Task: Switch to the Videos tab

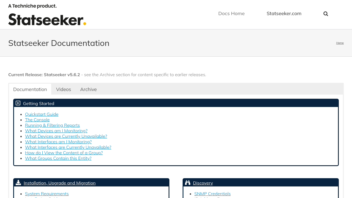Action: pos(64,89)
